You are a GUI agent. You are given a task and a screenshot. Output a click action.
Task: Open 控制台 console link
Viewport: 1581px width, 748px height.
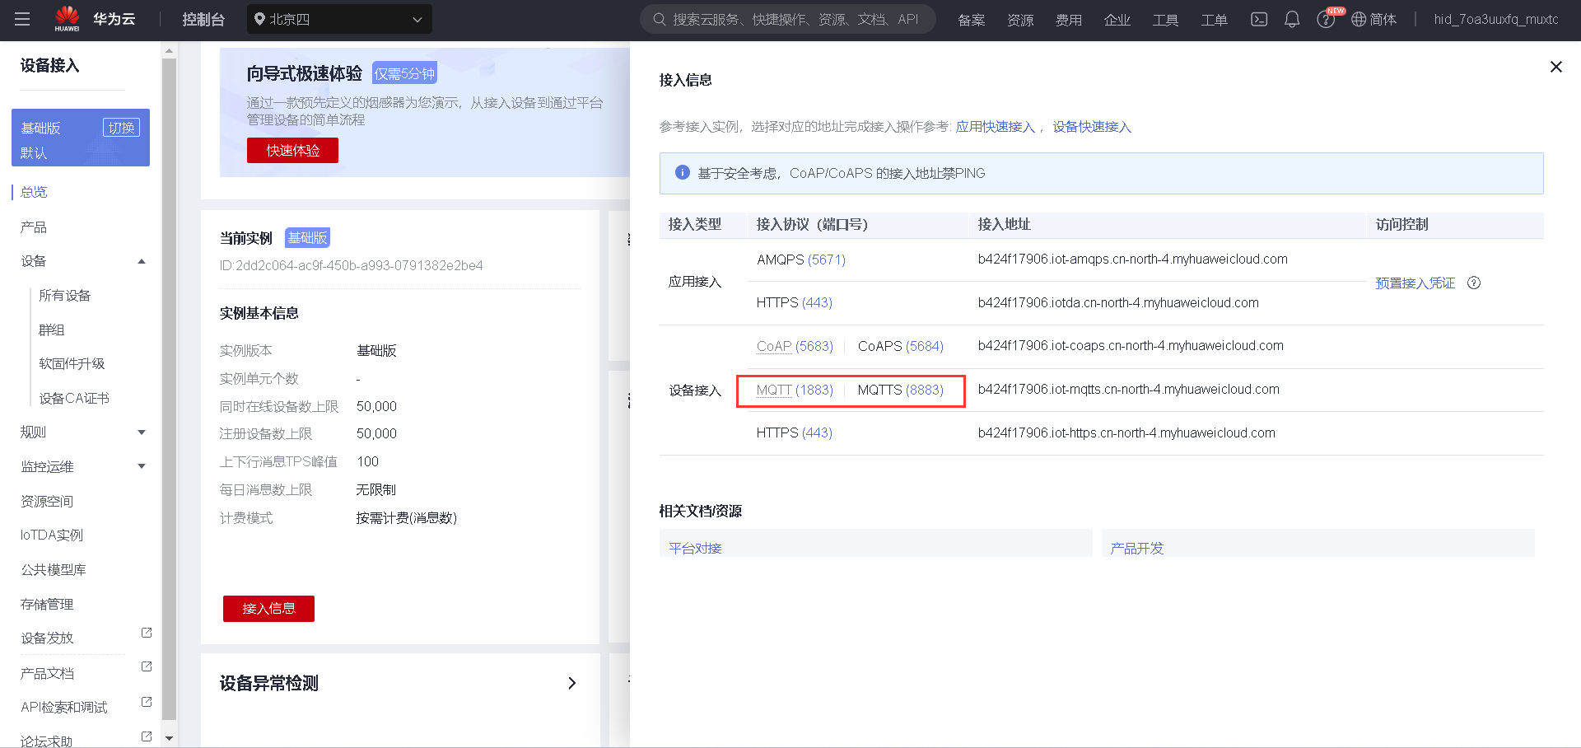pos(203,19)
